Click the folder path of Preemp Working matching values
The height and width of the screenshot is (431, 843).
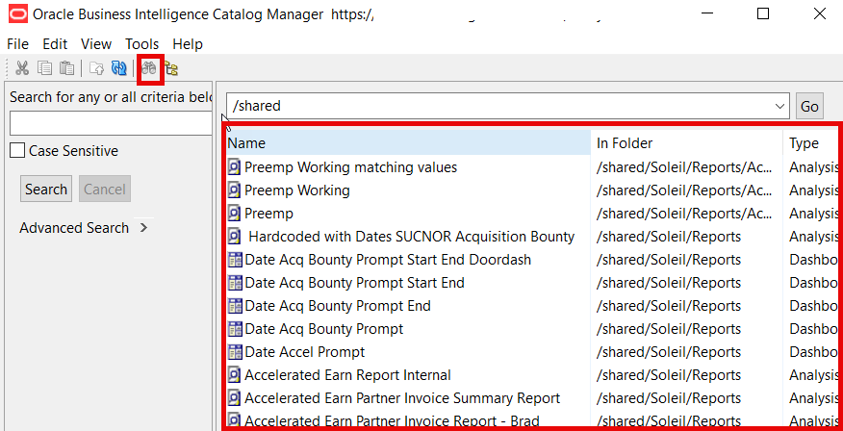click(685, 167)
